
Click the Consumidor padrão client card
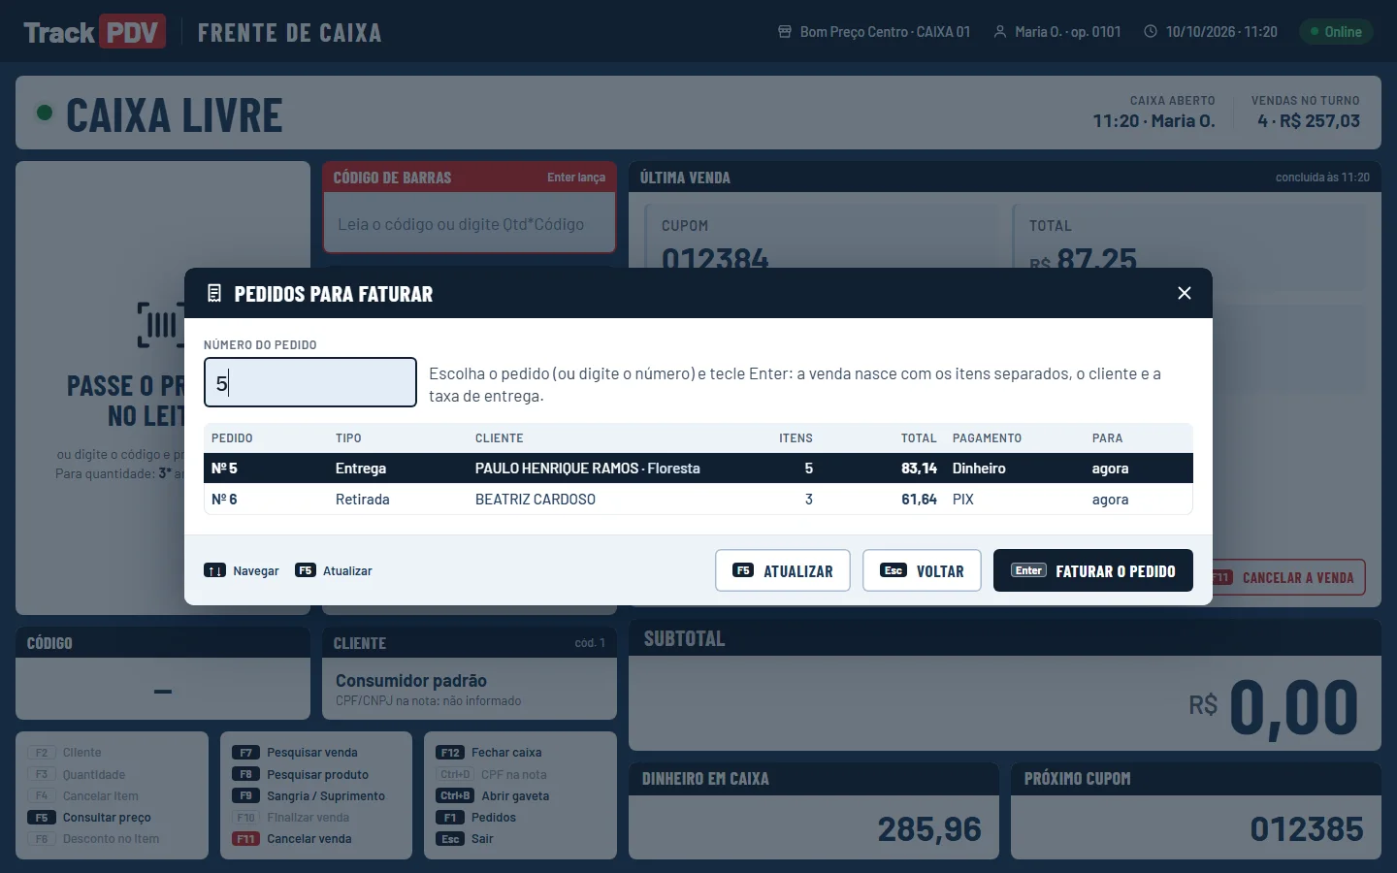point(470,689)
